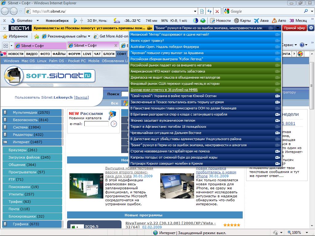Image resolution: width=315 pixels, height=236 pixels.
Task: Click the Прямой эфир button
Action: (x=294, y=28)
